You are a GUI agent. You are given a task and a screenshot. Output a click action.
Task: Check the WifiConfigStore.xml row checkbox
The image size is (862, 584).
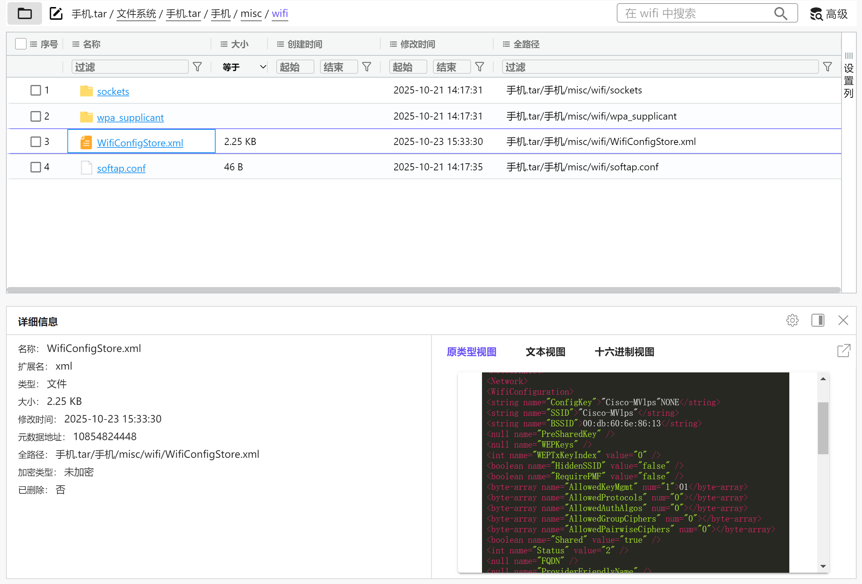[36, 142]
